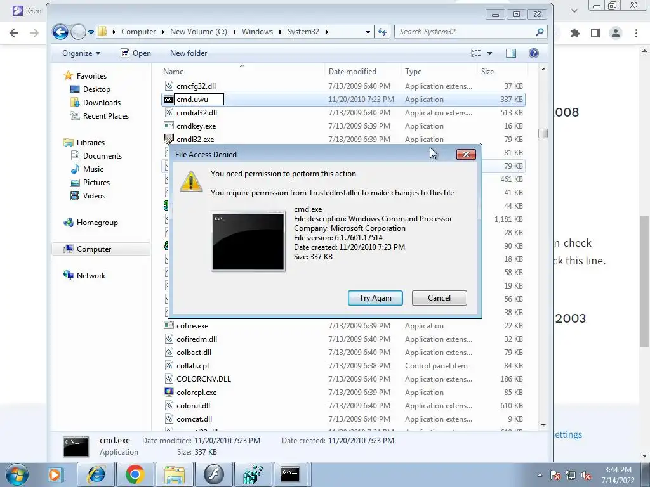Click the search magnifier icon
The image size is (650, 487).
540,32
